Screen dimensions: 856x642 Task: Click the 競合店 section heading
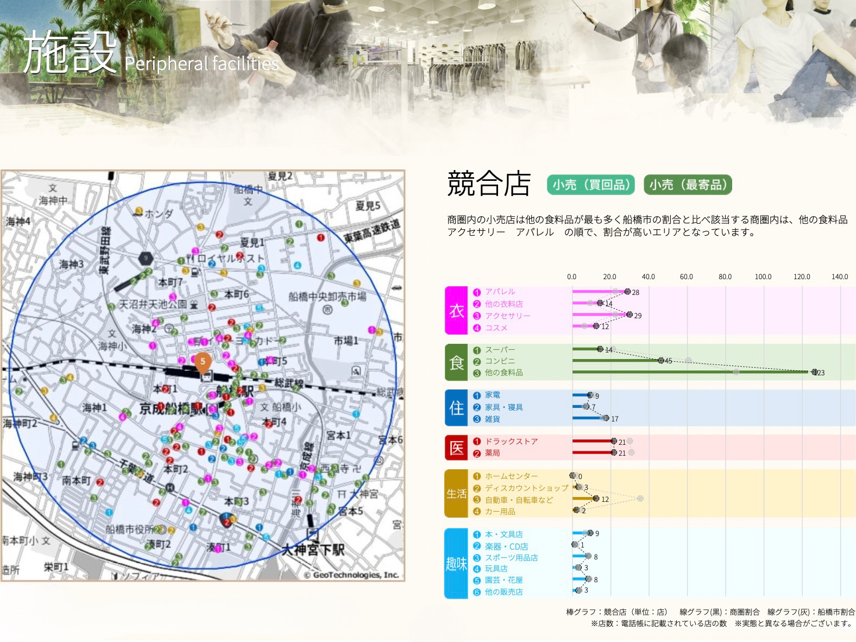[488, 184]
